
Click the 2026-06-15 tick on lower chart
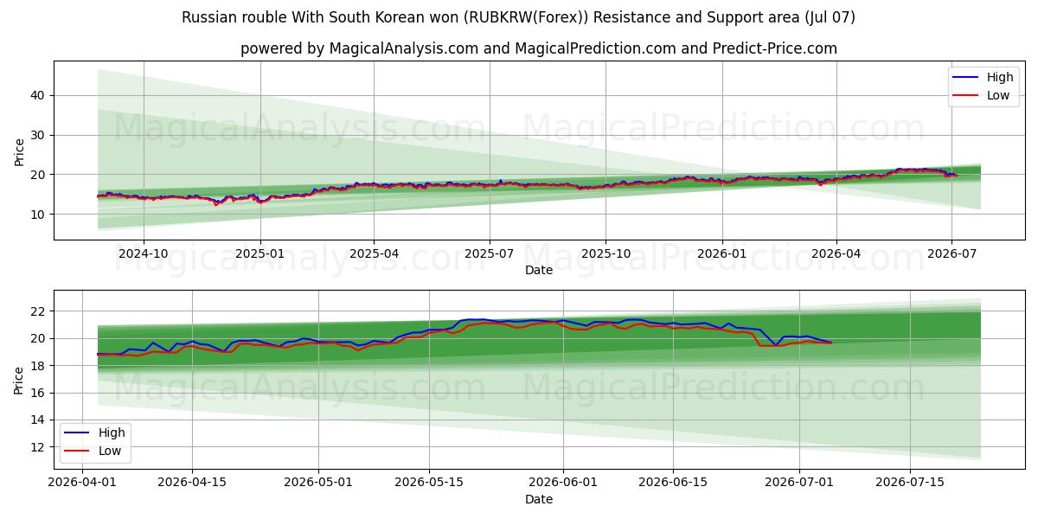tap(673, 483)
